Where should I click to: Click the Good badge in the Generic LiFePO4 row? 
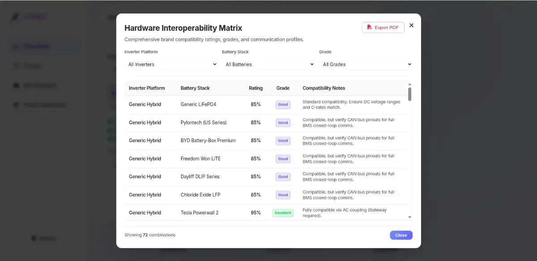click(x=283, y=104)
